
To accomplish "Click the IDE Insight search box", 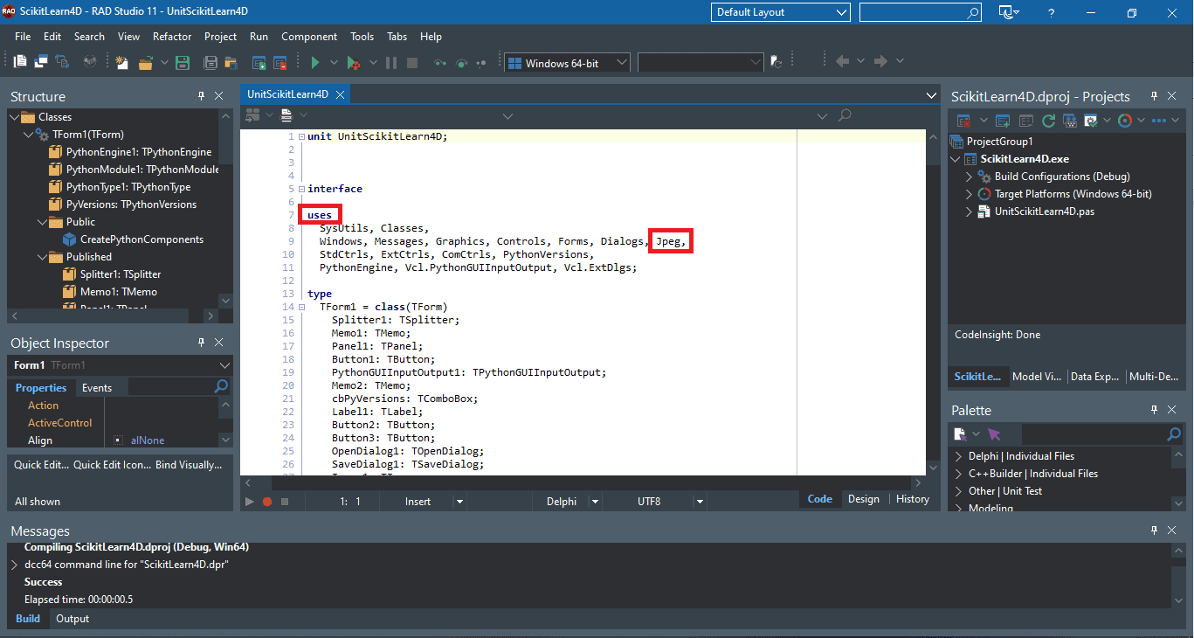I will pyautogui.click(x=921, y=12).
